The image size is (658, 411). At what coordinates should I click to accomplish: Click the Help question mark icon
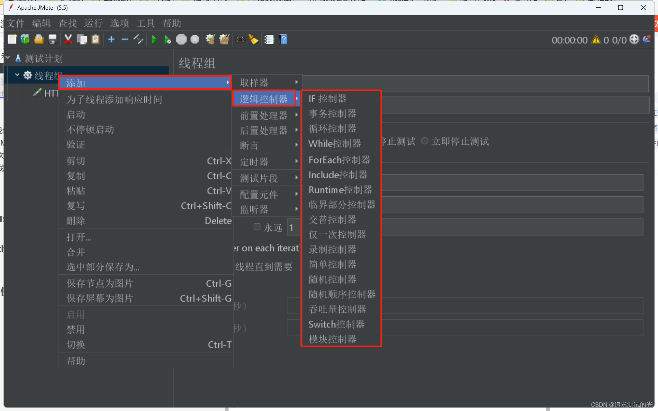[x=283, y=40]
